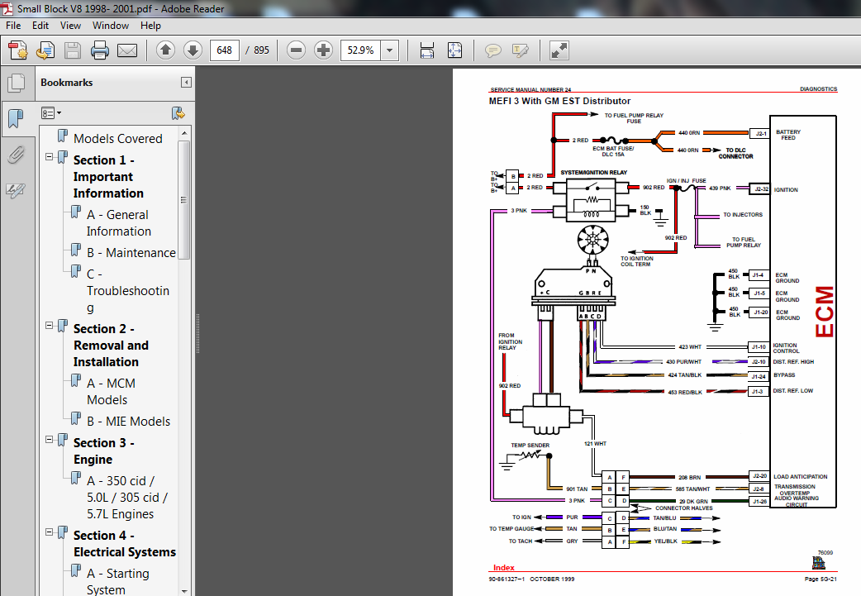Click the fullscreen read mode icon
Image resolution: width=861 pixels, height=596 pixels.
(x=559, y=50)
